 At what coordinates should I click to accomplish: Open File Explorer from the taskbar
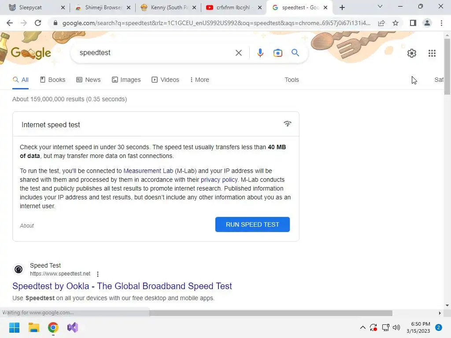[33, 327]
